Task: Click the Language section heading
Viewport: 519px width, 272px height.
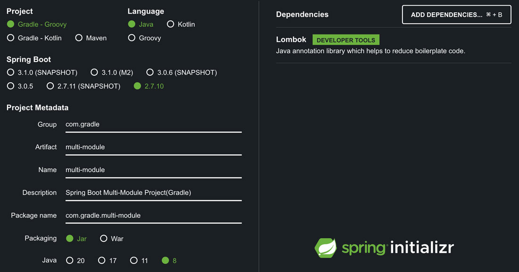Action: click(146, 11)
